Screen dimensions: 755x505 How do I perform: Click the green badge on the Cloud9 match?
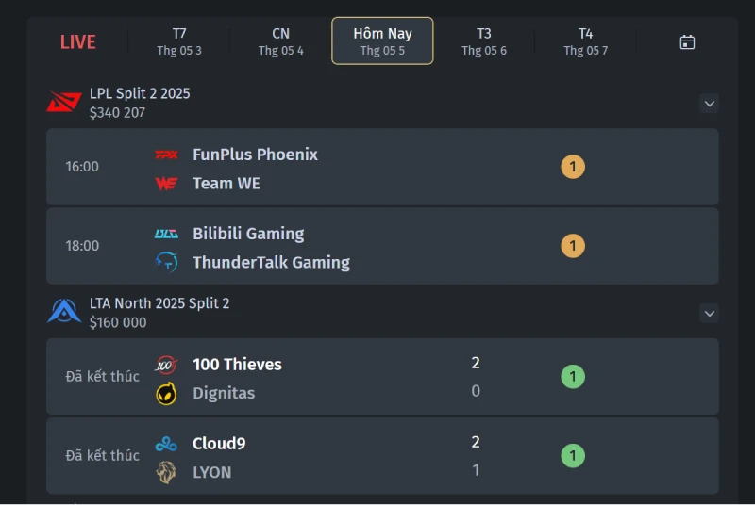[573, 457]
